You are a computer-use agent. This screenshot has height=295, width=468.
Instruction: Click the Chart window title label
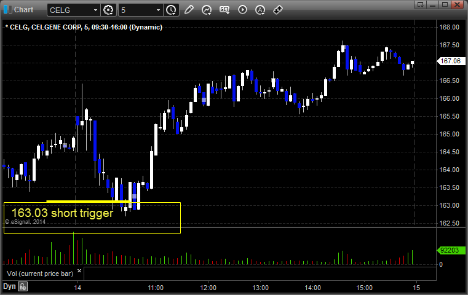tap(23, 10)
